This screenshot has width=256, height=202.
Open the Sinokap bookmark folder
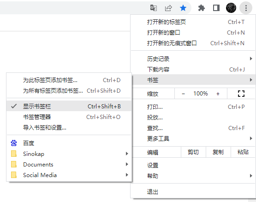(x=69, y=154)
